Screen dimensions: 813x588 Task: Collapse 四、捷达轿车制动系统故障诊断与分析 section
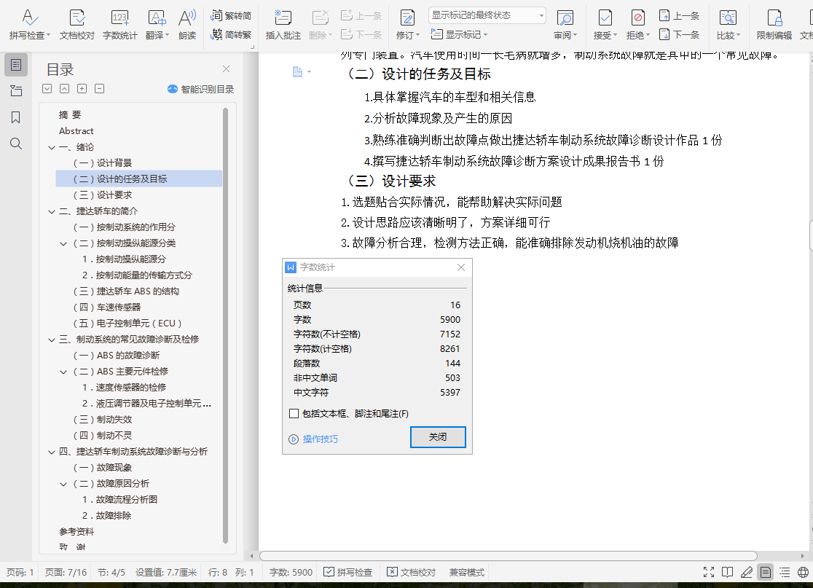[x=52, y=452]
